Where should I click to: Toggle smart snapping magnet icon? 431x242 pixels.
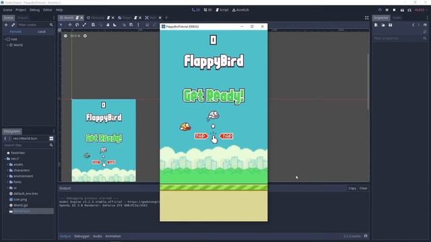124,25
